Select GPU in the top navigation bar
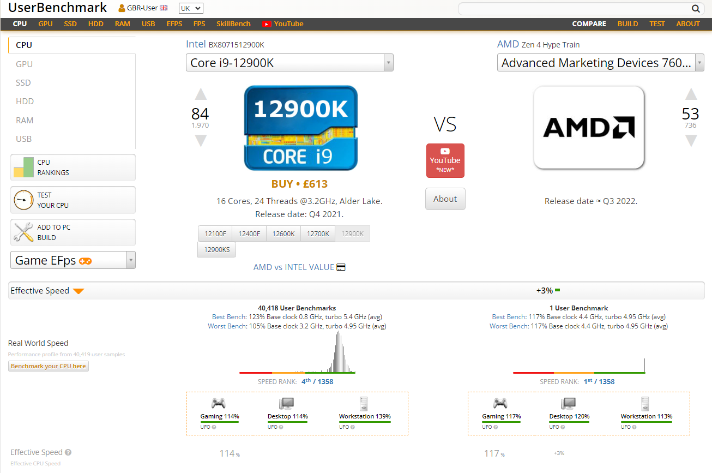Image resolution: width=712 pixels, height=473 pixels. point(45,24)
